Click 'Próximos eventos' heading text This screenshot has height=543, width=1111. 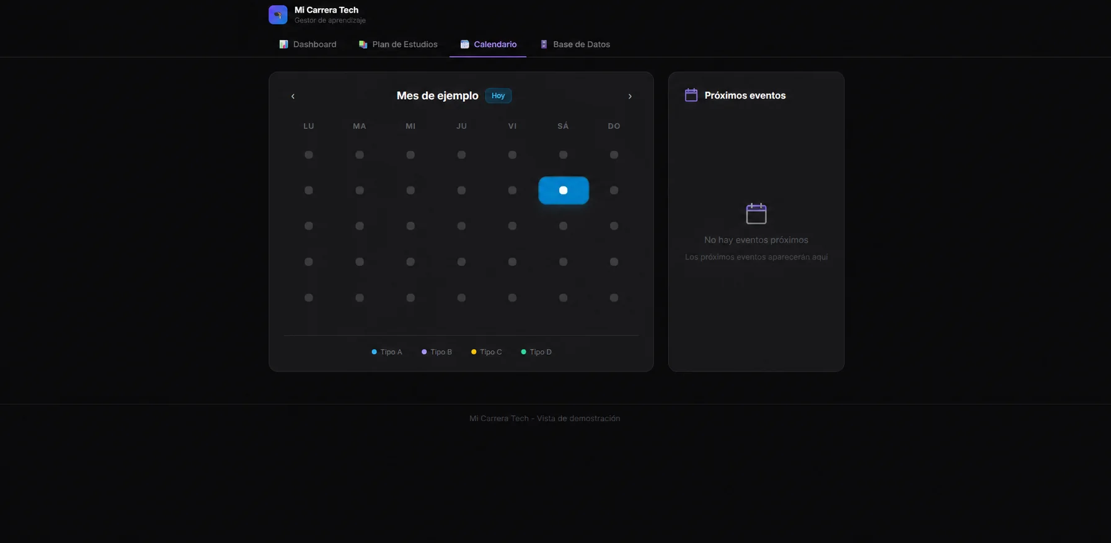pyautogui.click(x=745, y=95)
